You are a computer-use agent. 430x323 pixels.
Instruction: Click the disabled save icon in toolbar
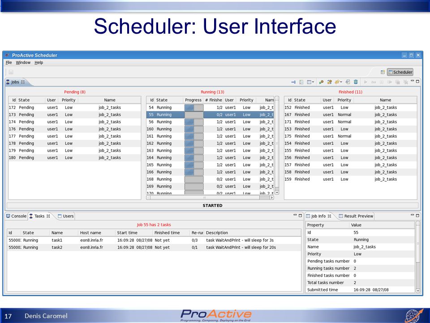tap(11, 72)
